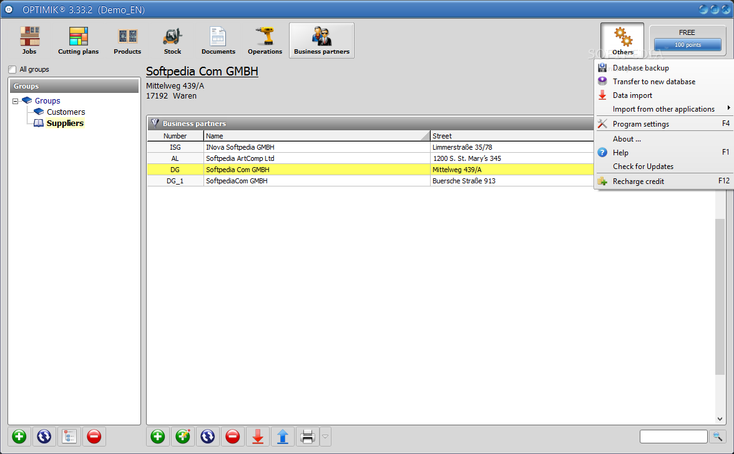This screenshot has height=454, width=734.
Task: Click the group tree structure icon
Action: click(x=69, y=437)
